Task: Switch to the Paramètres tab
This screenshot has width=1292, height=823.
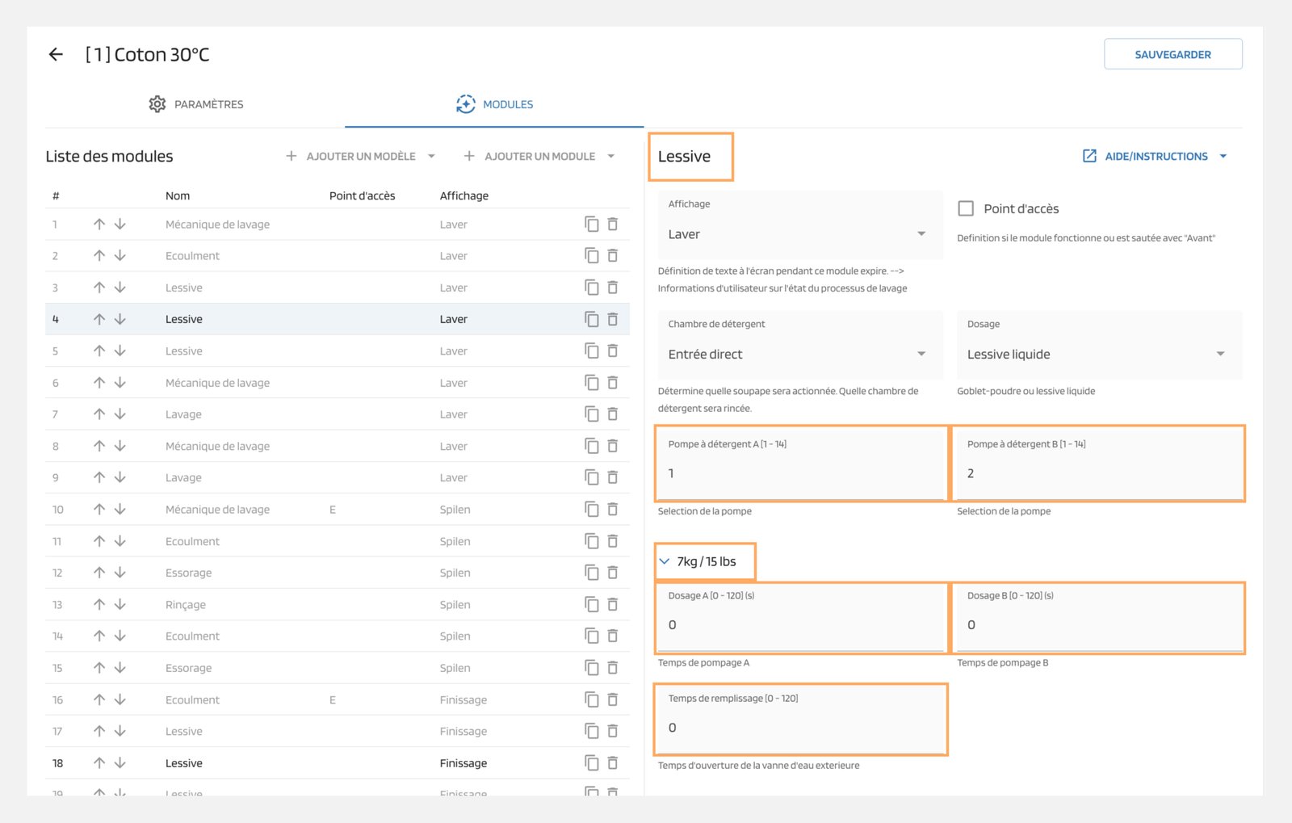Action: (x=196, y=104)
